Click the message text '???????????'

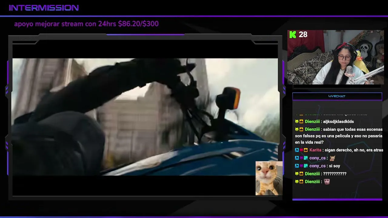335,173
